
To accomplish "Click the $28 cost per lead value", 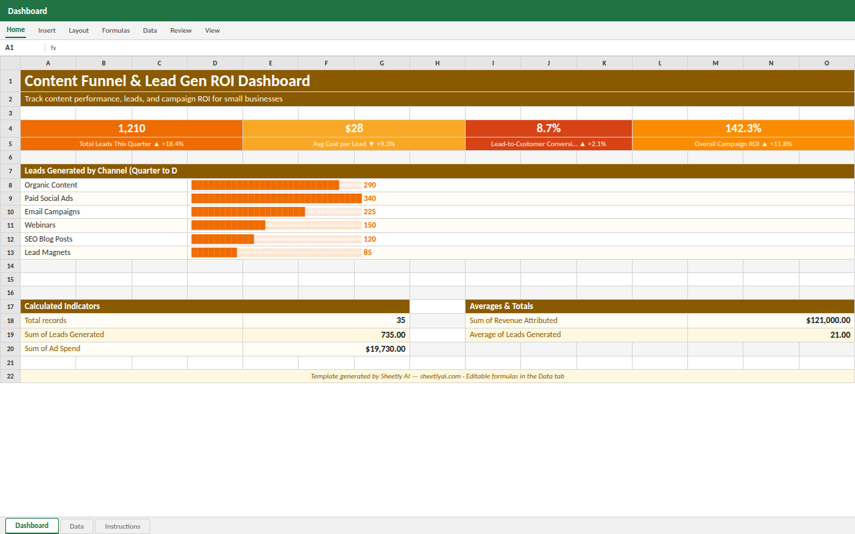I will 354,128.
